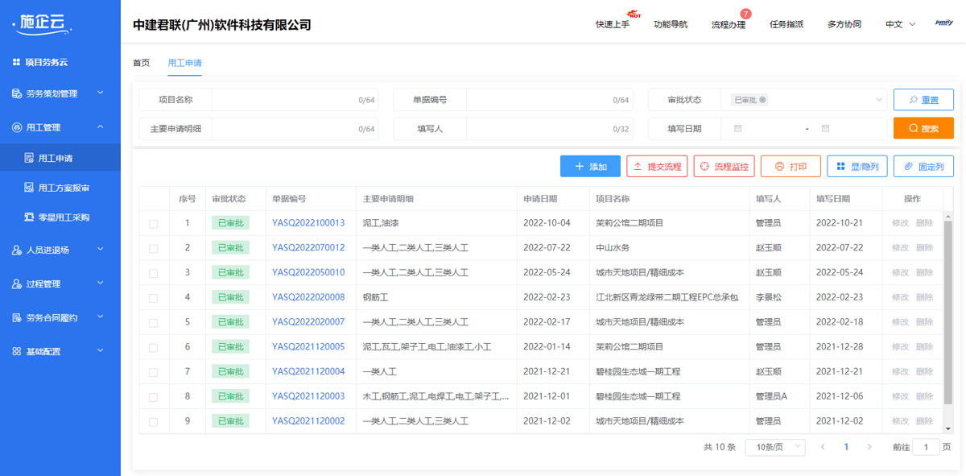Click the 劳务合同履约 sidebar icon
The image size is (966, 476).
17,317
